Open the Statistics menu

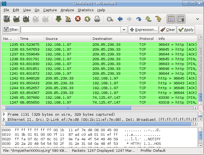(86, 10)
